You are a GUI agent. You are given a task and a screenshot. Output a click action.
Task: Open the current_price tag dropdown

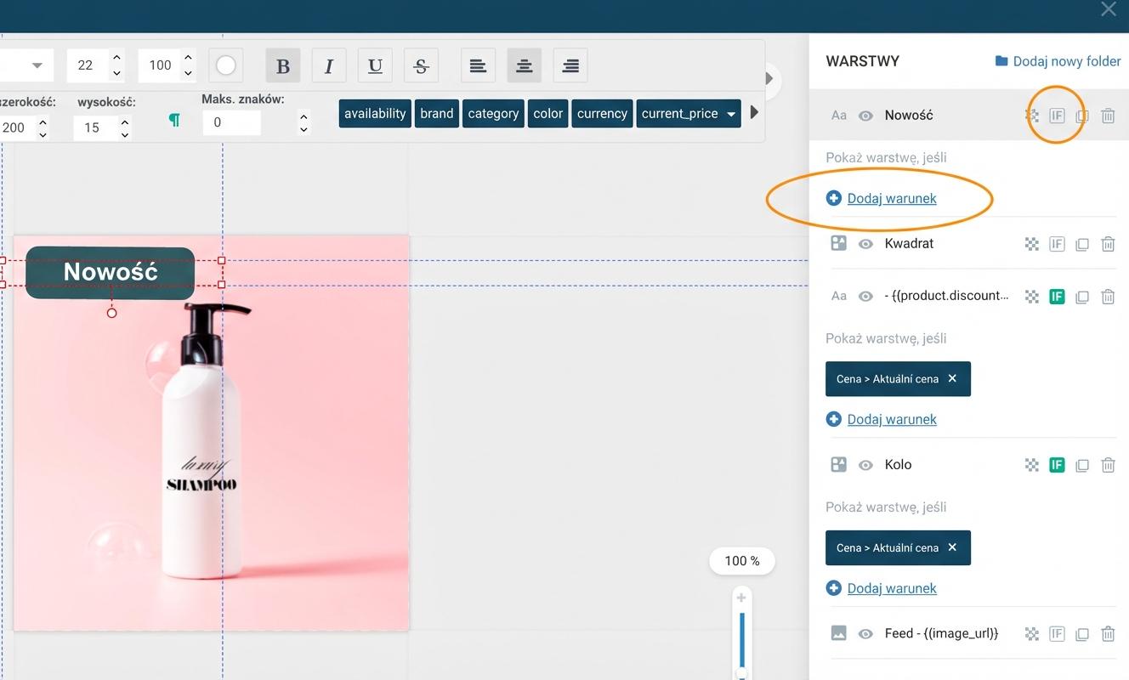[731, 114]
